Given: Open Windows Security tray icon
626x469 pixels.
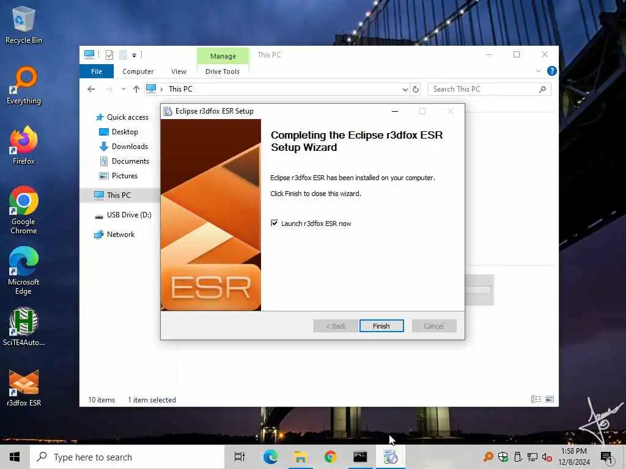Looking at the screenshot, I should [x=503, y=457].
